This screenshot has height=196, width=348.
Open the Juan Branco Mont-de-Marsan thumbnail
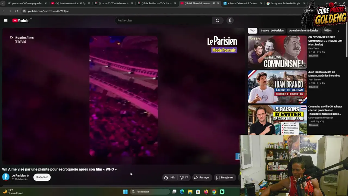(x=277, y=87)
